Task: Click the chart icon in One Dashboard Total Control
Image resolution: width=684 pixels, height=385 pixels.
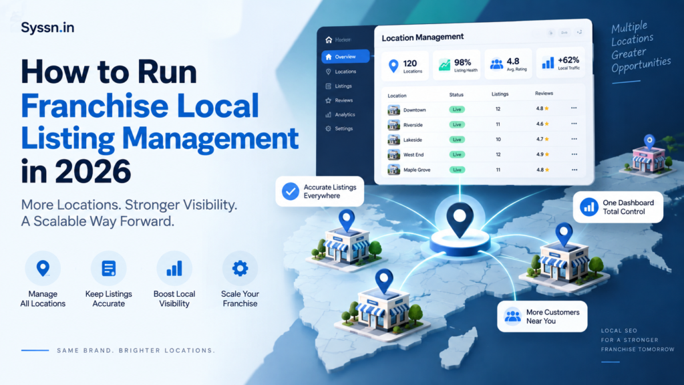Action: coord(589,207)
